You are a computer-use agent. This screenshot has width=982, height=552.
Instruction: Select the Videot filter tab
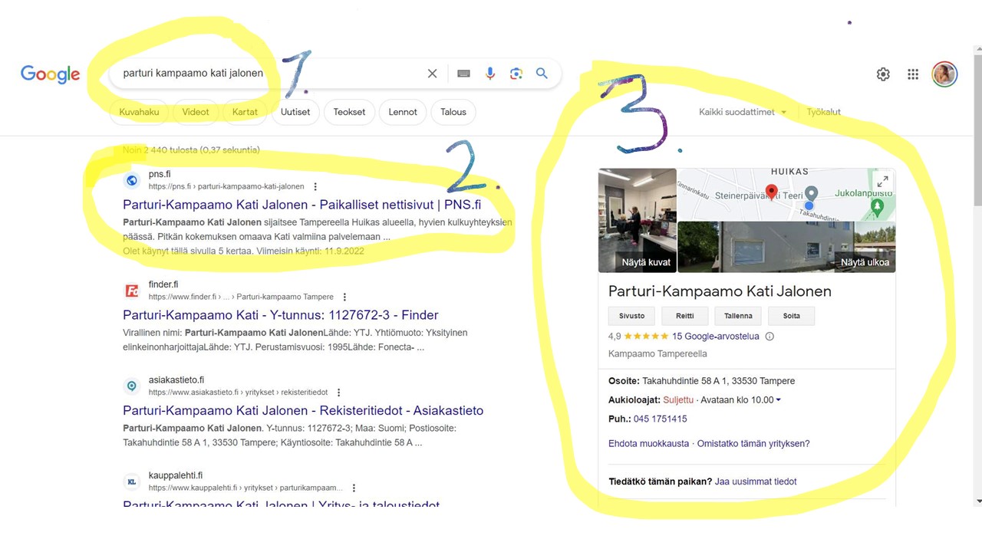click(196, 112)
